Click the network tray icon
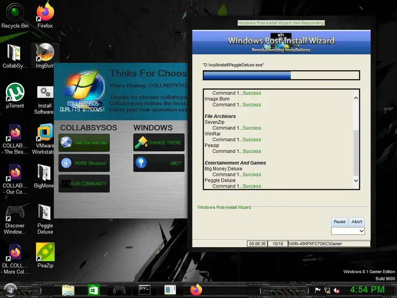This screenshot has height=298, width=397. [327, 290]
